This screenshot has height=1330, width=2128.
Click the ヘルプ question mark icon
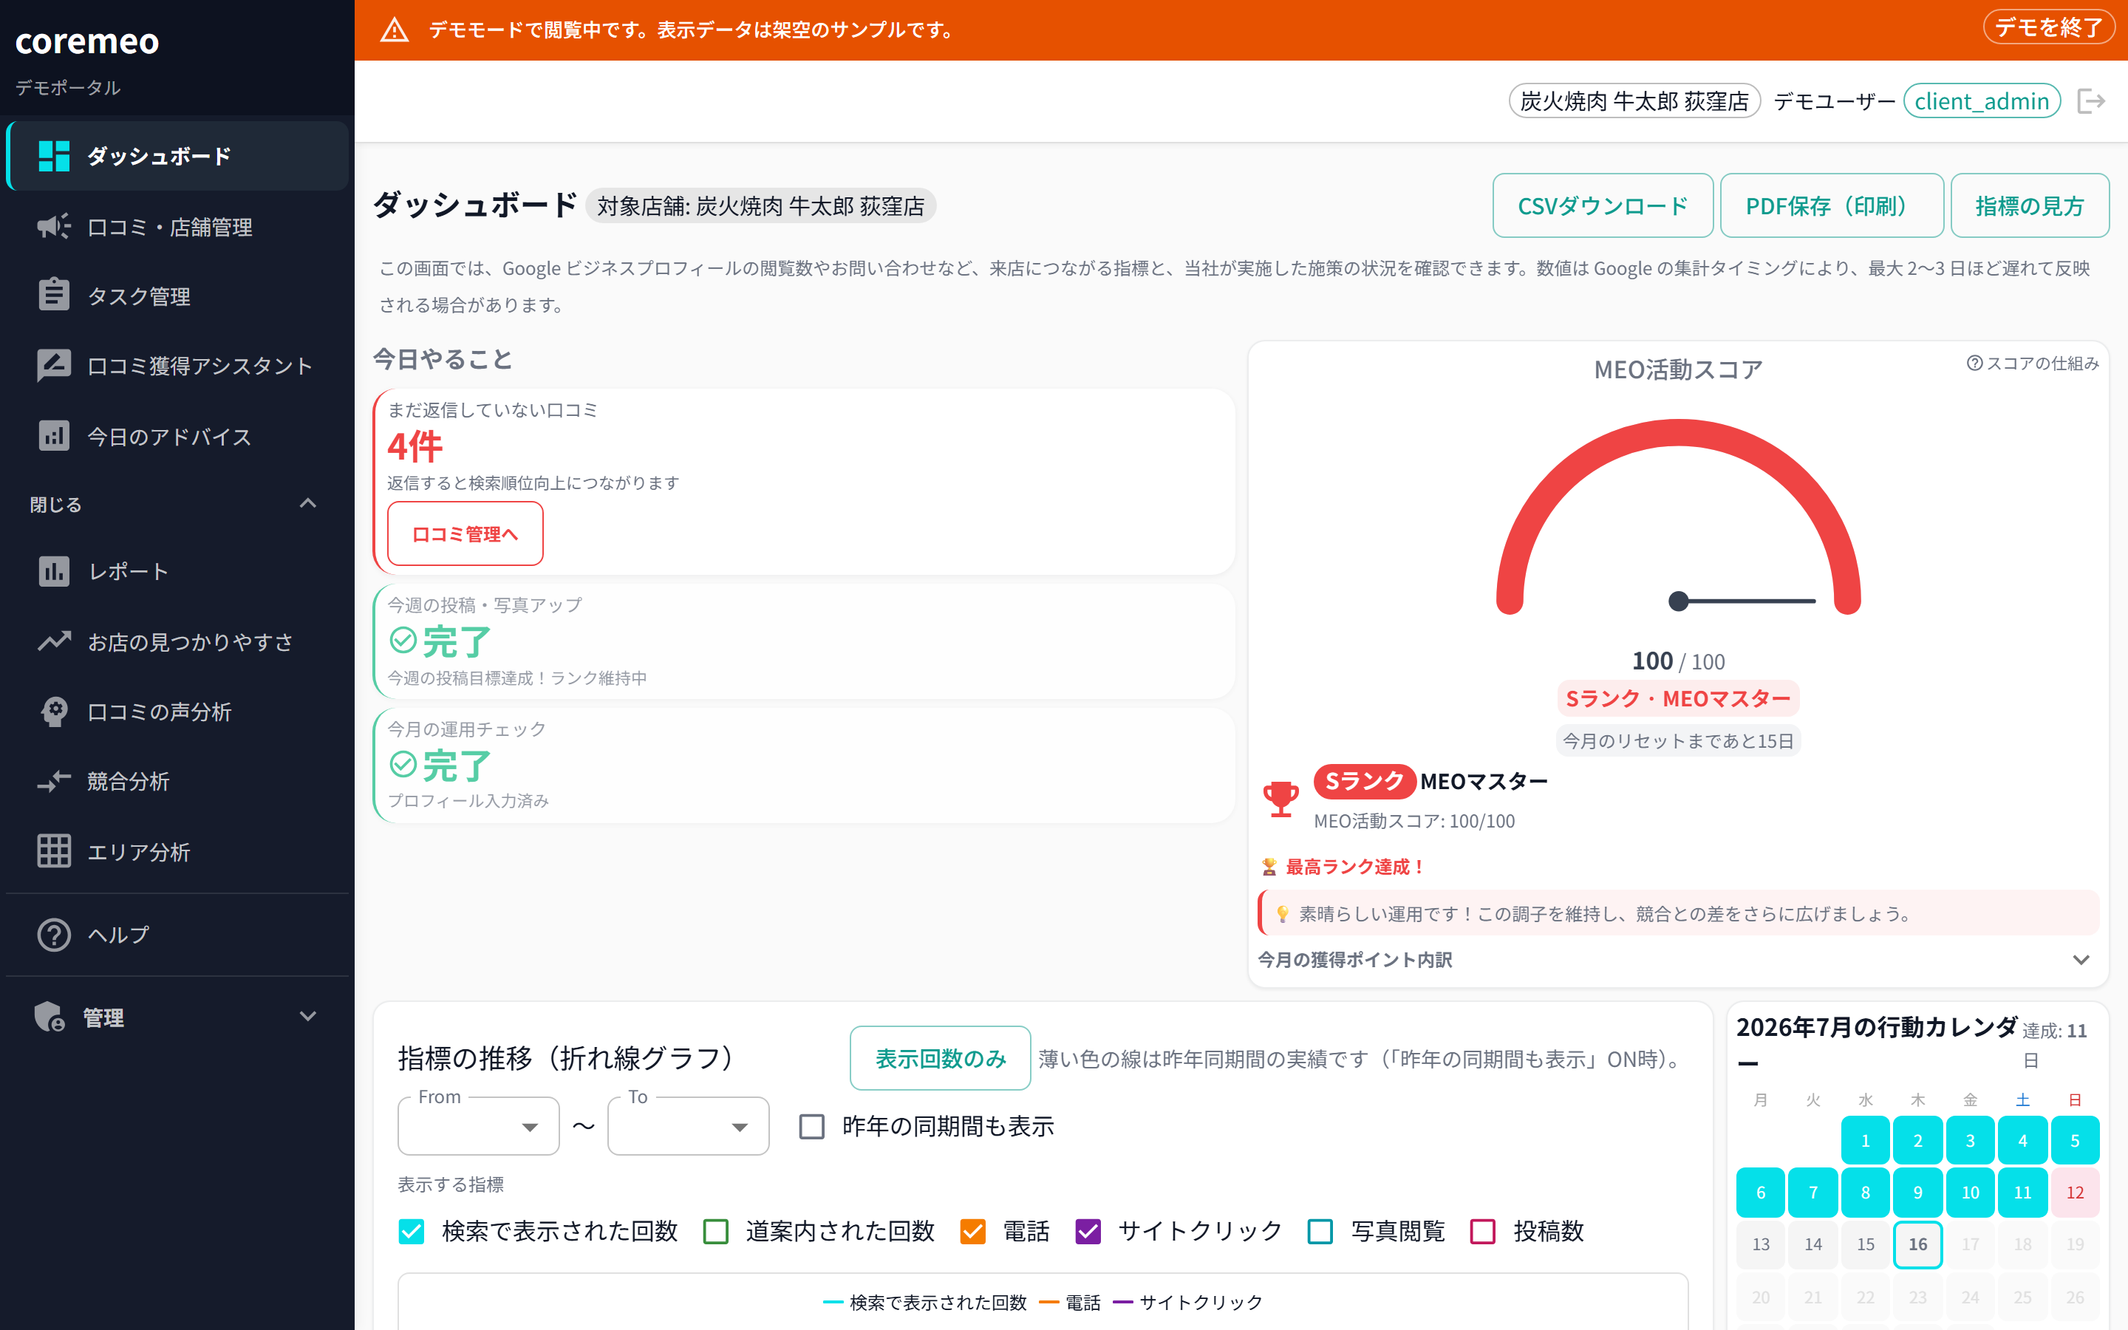click(x=54, y=934)
